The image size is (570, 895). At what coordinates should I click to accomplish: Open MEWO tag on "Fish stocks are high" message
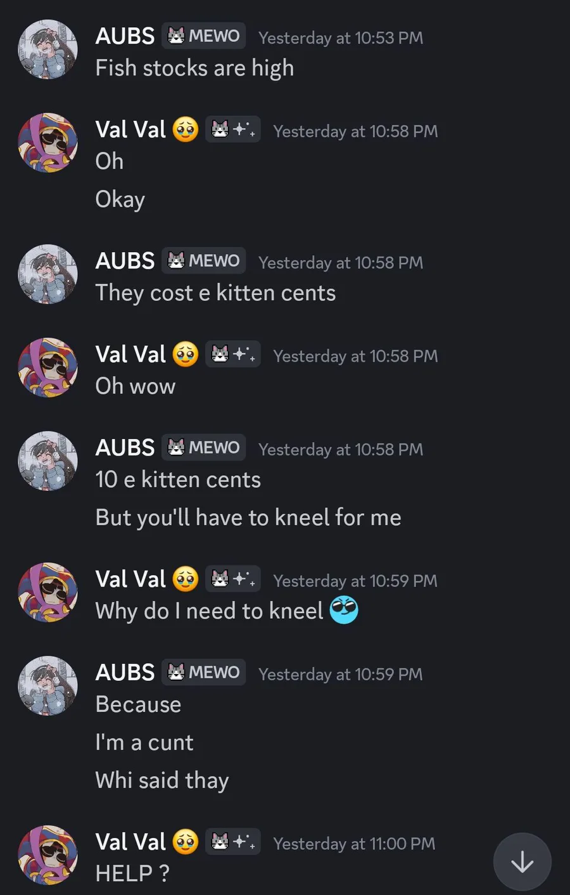pos(203,36)
